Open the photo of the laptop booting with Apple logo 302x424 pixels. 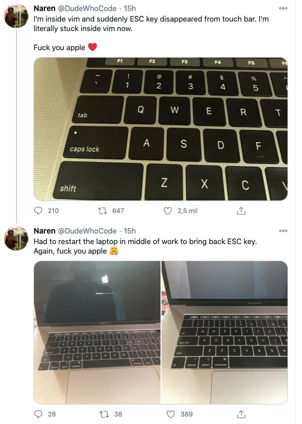(97, 332)
